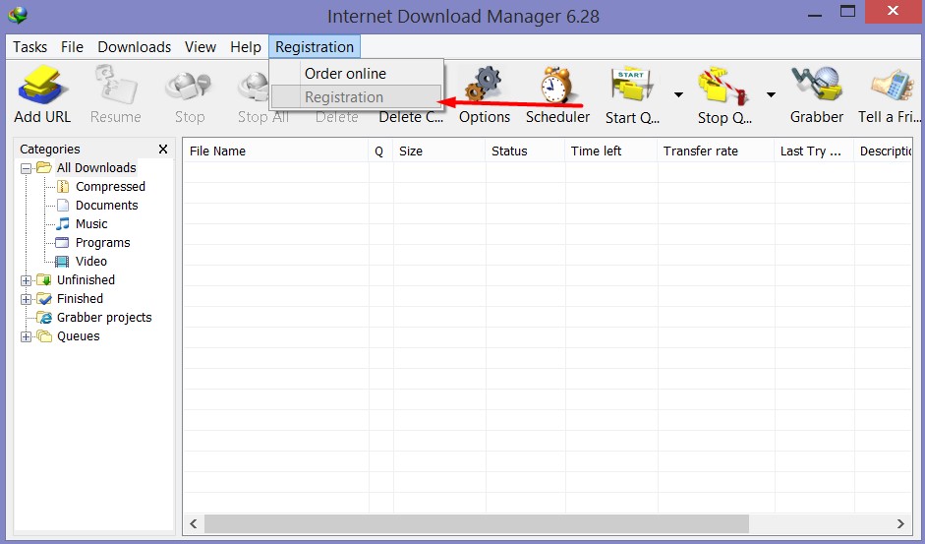
Task: Click the Start Queue icon
Action: pos(632,87)
